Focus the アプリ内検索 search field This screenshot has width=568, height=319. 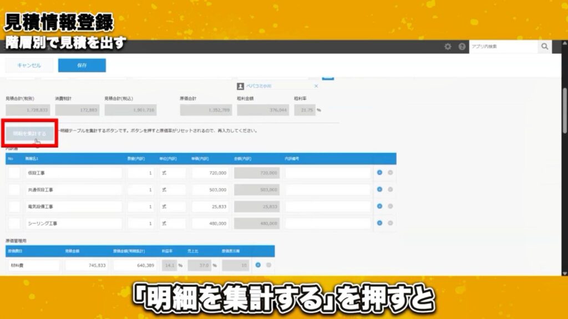(x=504, y=47)
